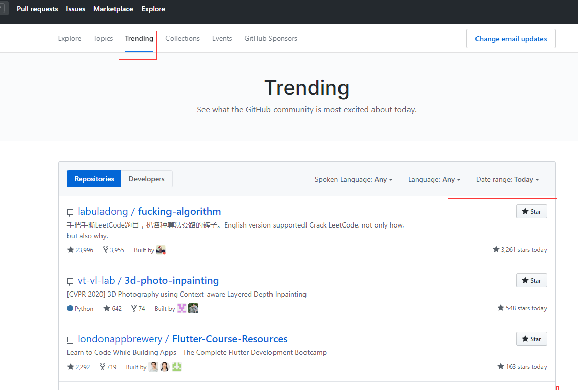Open the GitHub Sponsors tab

[x=270, y=39]
